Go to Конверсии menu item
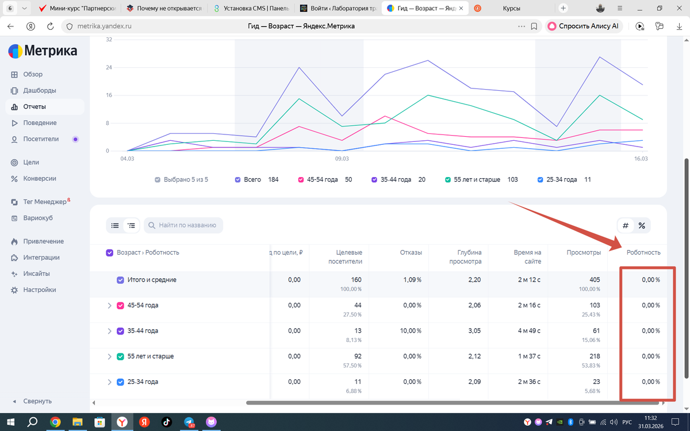The image size is (690, 431). point(39,178)
